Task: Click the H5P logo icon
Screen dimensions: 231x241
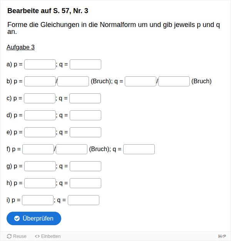Action: (222, 236)
